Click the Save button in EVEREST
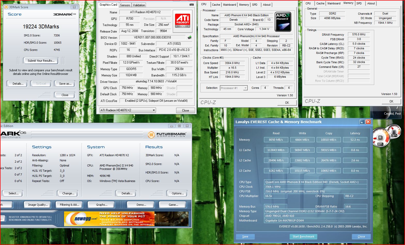The height and width of the screenshot is (245, 405). tap(245, 236)
